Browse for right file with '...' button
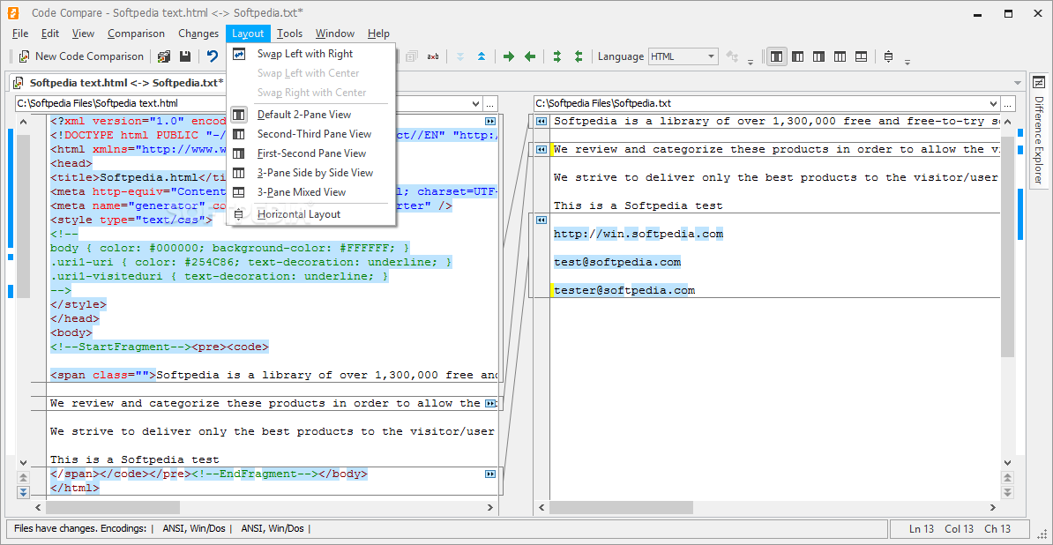 coord(1009,104)
